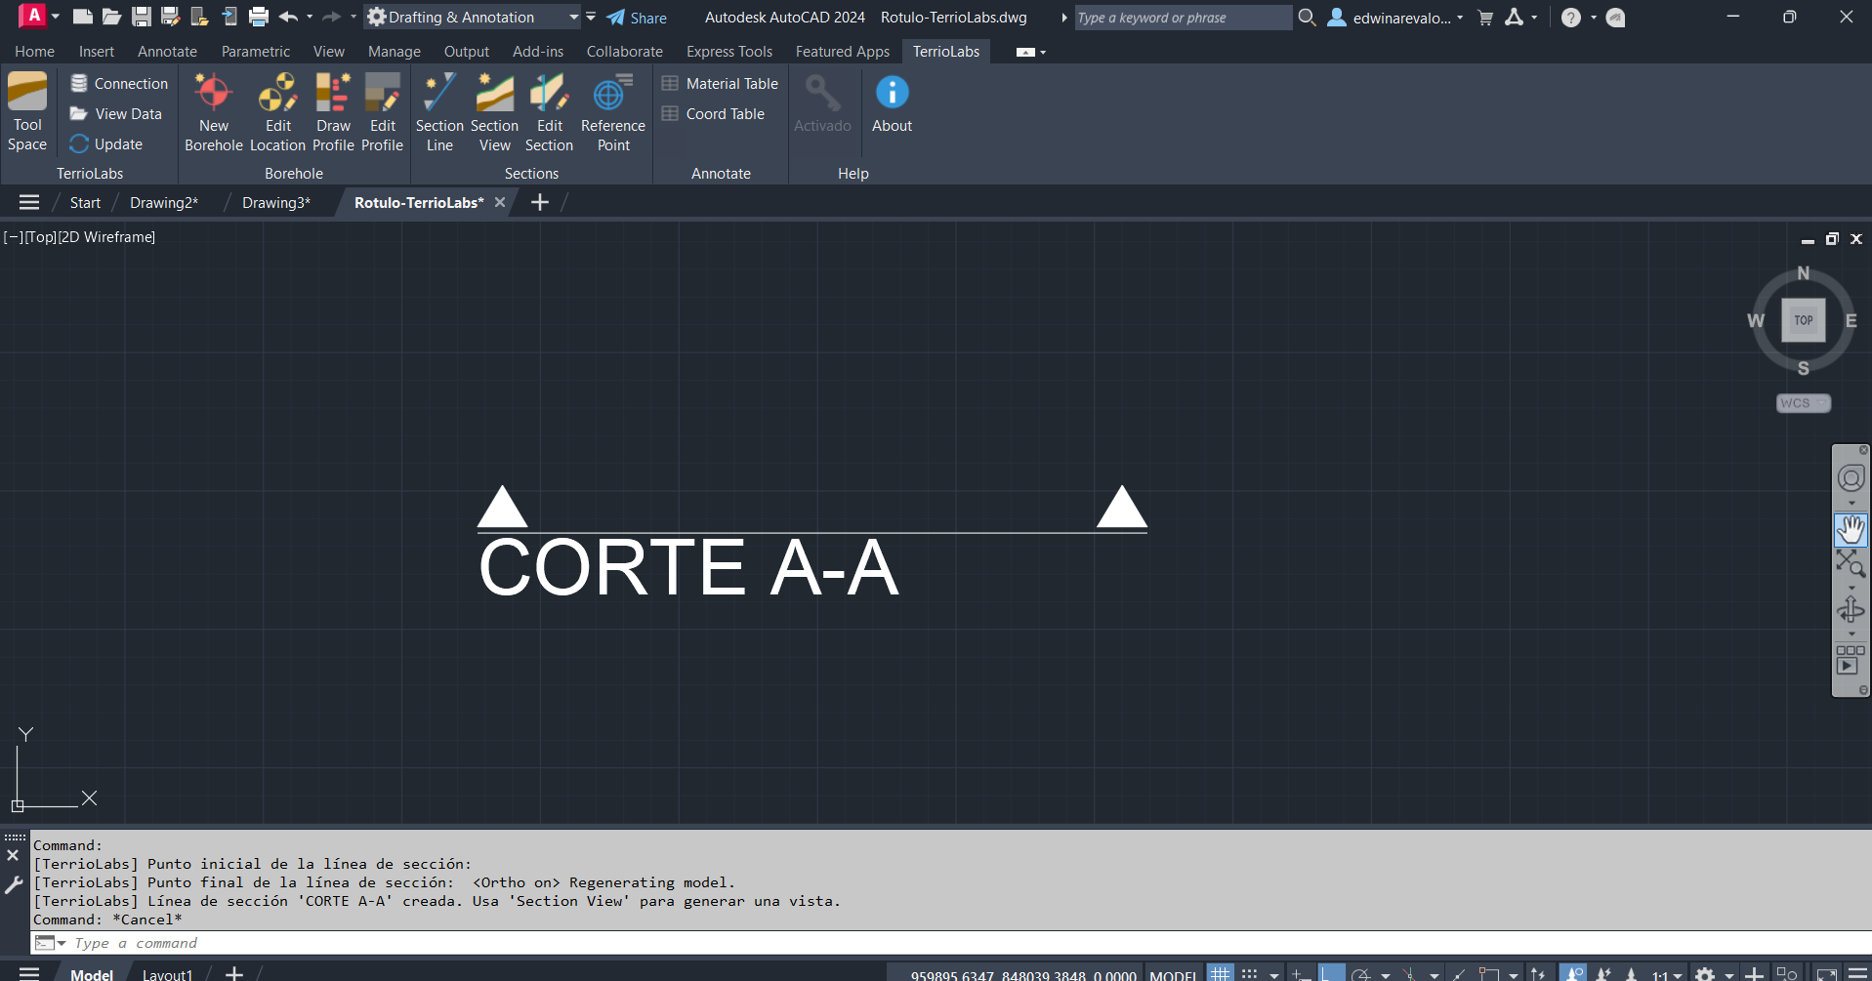Open the Tool Space panel
This screenshot has width=1872, height=981.
pyautogui.click(x=27, y=112)
